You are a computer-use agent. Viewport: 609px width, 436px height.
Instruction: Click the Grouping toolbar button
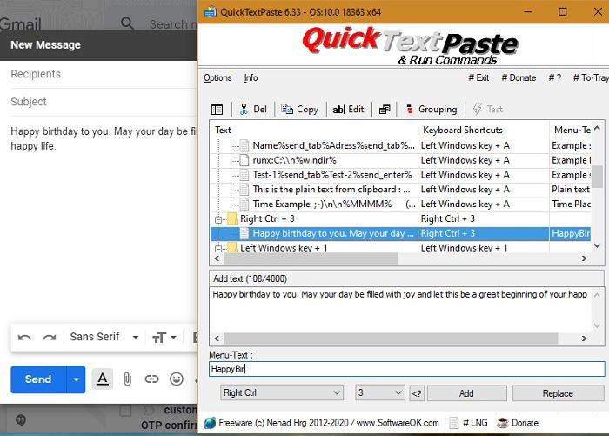pyautogui.click(x=432, y=109)
